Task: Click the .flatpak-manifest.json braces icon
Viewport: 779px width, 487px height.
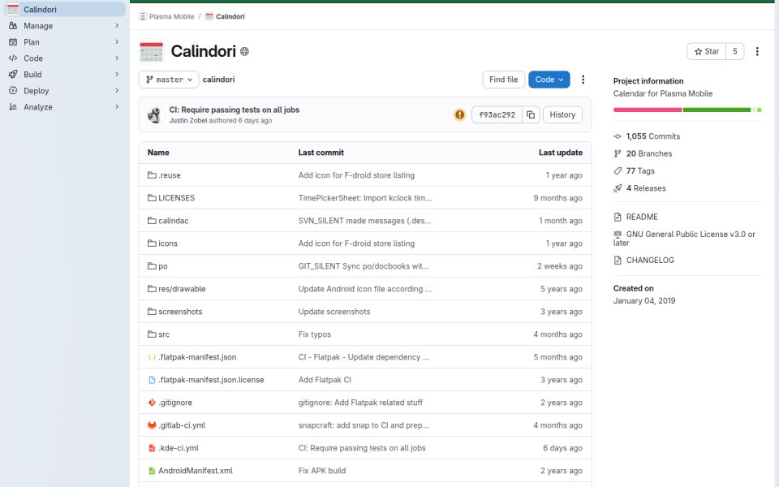Action: tap(152, 357)
